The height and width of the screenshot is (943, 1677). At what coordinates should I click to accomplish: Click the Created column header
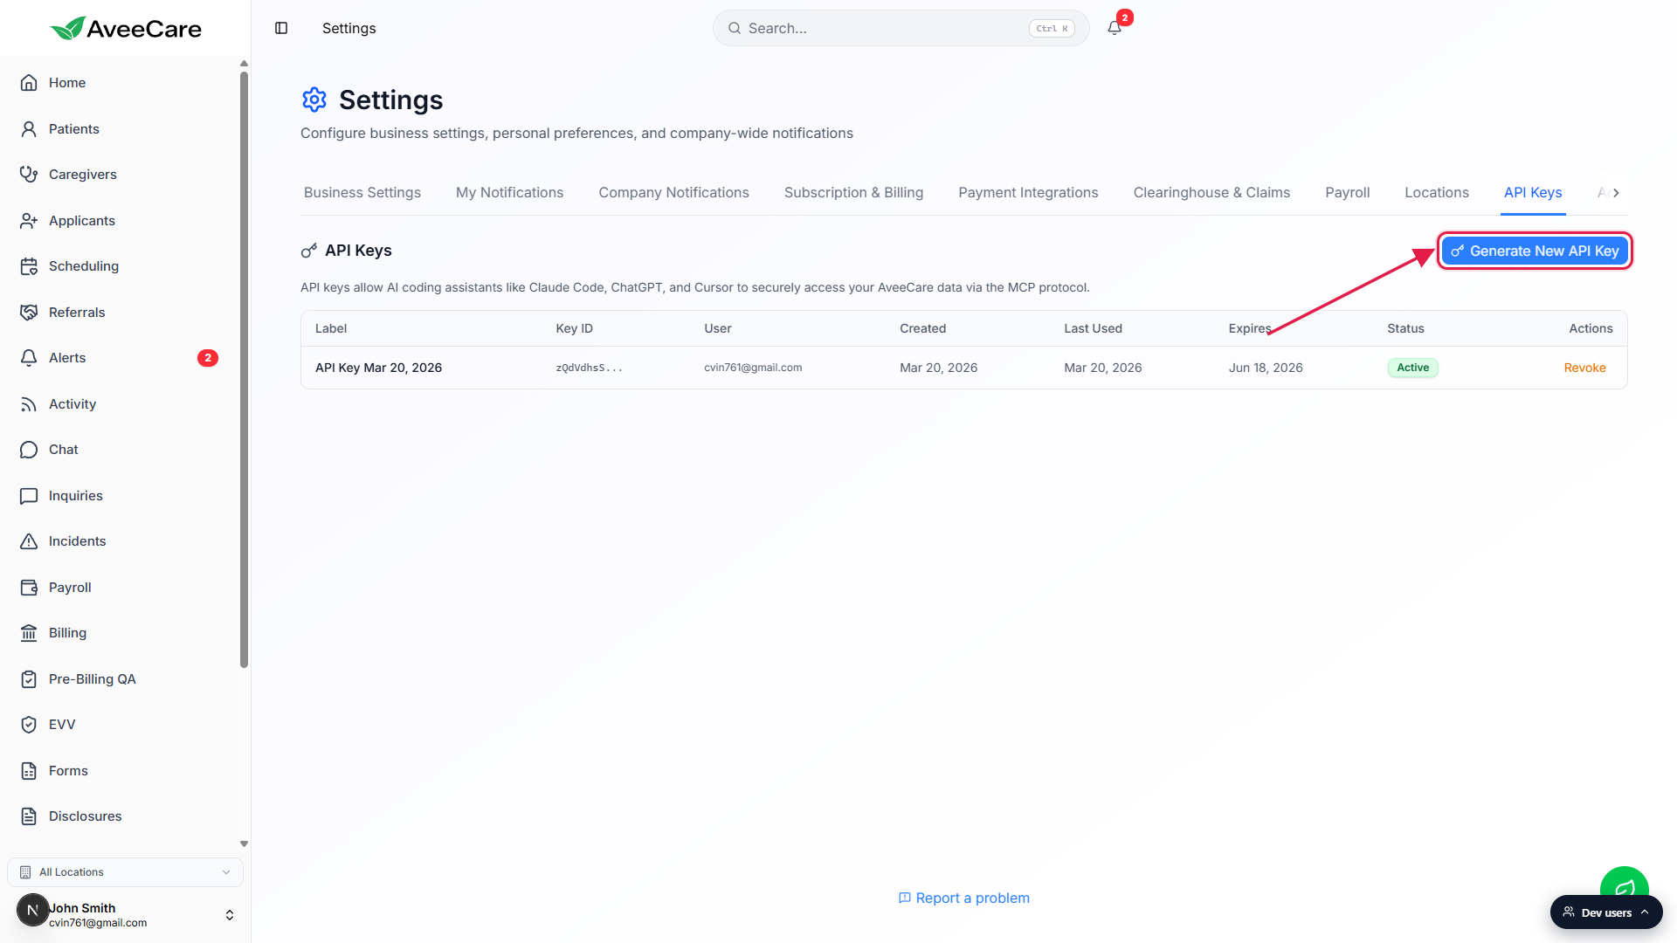click(x=922, y=328)
